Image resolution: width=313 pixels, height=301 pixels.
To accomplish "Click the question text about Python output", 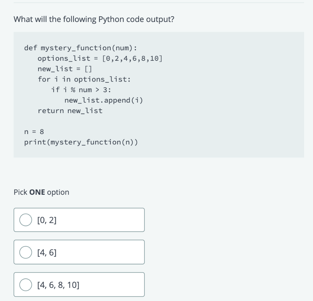I will [x=94, y=19].
